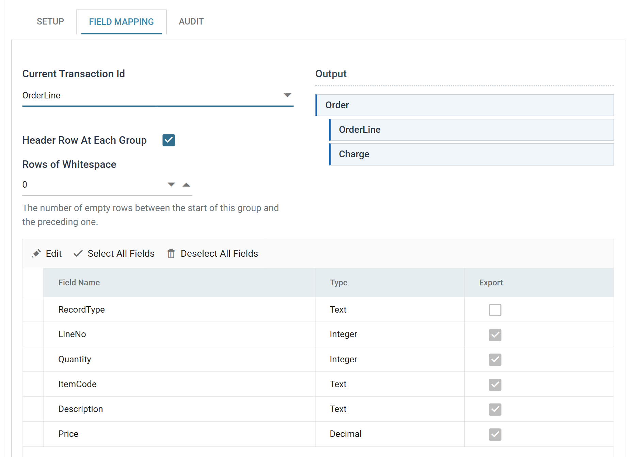Viewport: 636px width, 457px height.
Task: Open the Current Transaction Id dropdown
Action: tap(158, 96)
